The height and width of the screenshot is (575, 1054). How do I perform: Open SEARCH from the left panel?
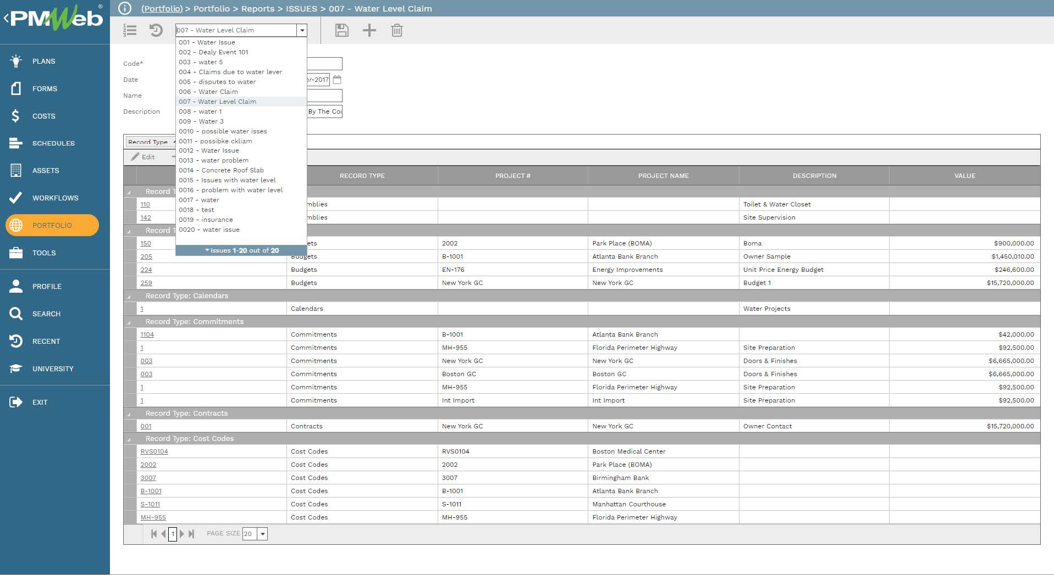tap(46, 314)
